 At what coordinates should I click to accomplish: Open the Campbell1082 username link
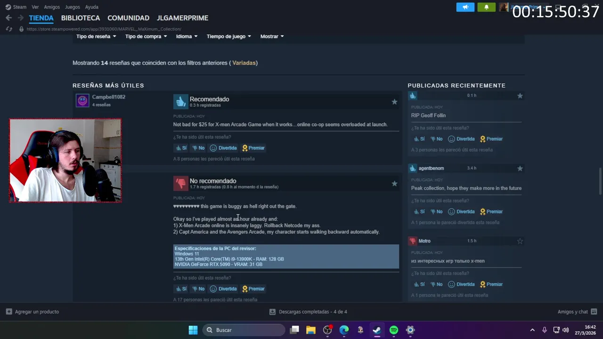coord(109,97)
